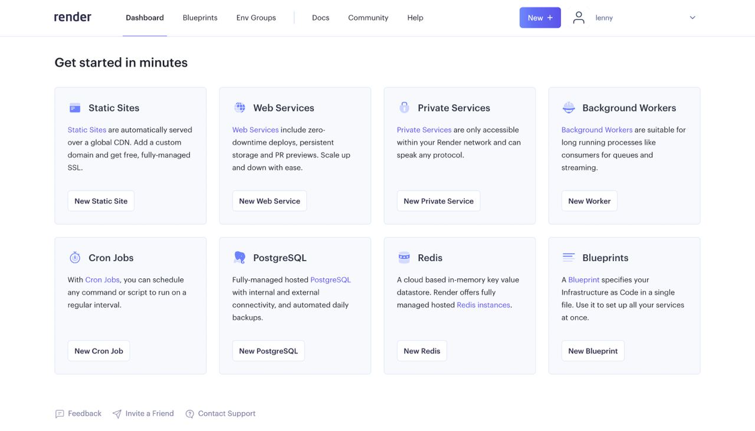Click the Blueprints lines icon
Screen dimensions: 755x431
tap(569, 257)
